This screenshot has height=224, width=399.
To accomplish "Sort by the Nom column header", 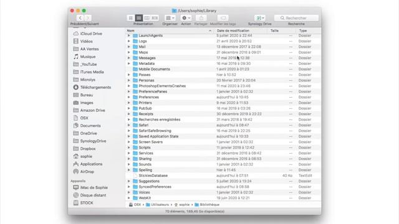I will point(170,30).
